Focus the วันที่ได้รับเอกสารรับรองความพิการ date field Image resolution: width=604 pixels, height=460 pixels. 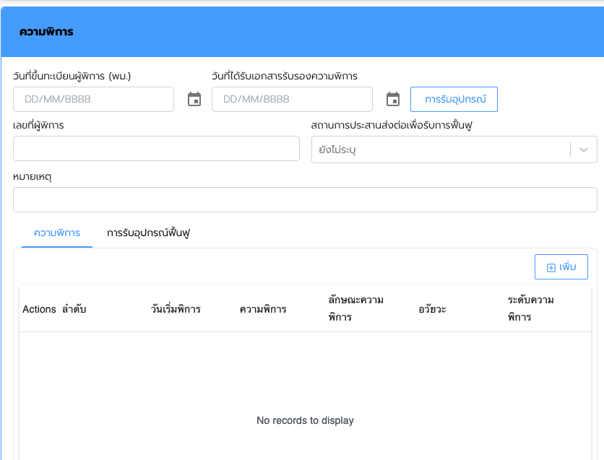click(292, 99)
